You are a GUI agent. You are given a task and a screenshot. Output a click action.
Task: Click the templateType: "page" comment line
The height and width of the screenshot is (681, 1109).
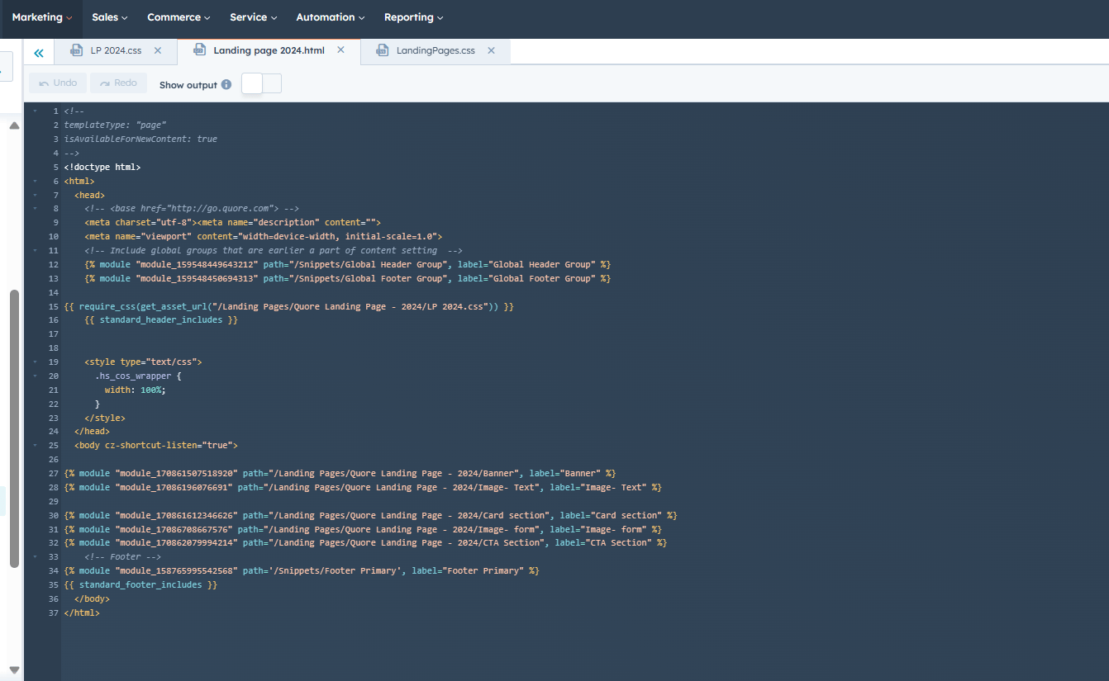coord(115,125)
